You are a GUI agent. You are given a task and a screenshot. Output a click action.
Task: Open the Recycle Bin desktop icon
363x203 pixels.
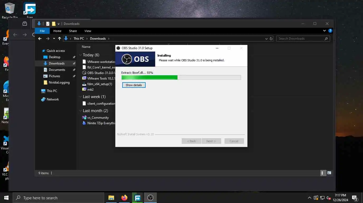[x=10, y=11]
